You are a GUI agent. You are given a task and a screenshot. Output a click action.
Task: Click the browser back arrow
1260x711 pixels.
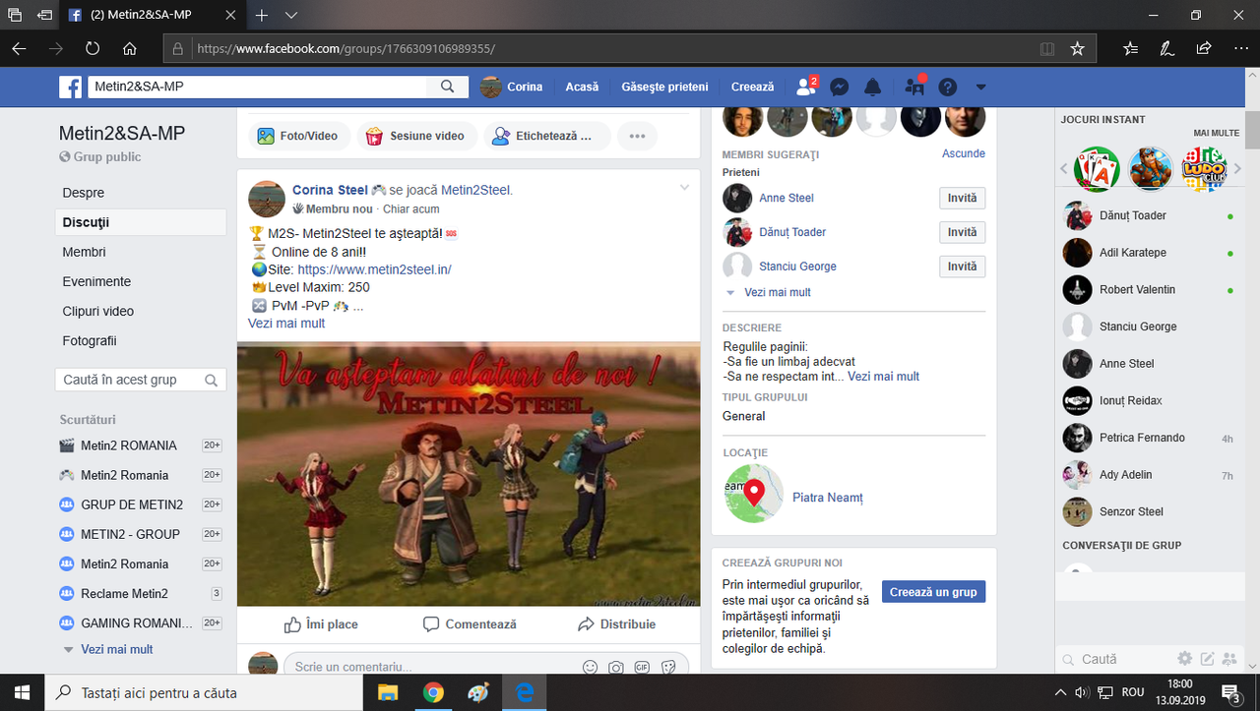pyautogui.click(x=20, y=48)
